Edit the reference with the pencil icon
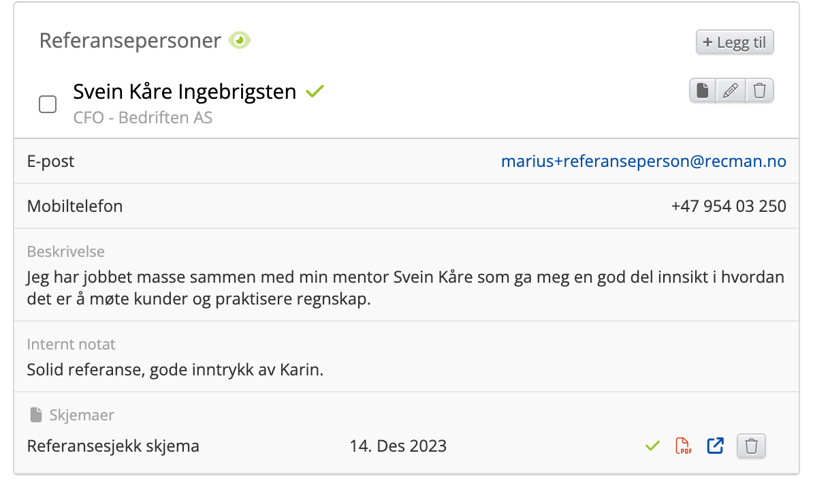Image resolution: width=813 pixels, height=481 pixels. coord(731,91)
